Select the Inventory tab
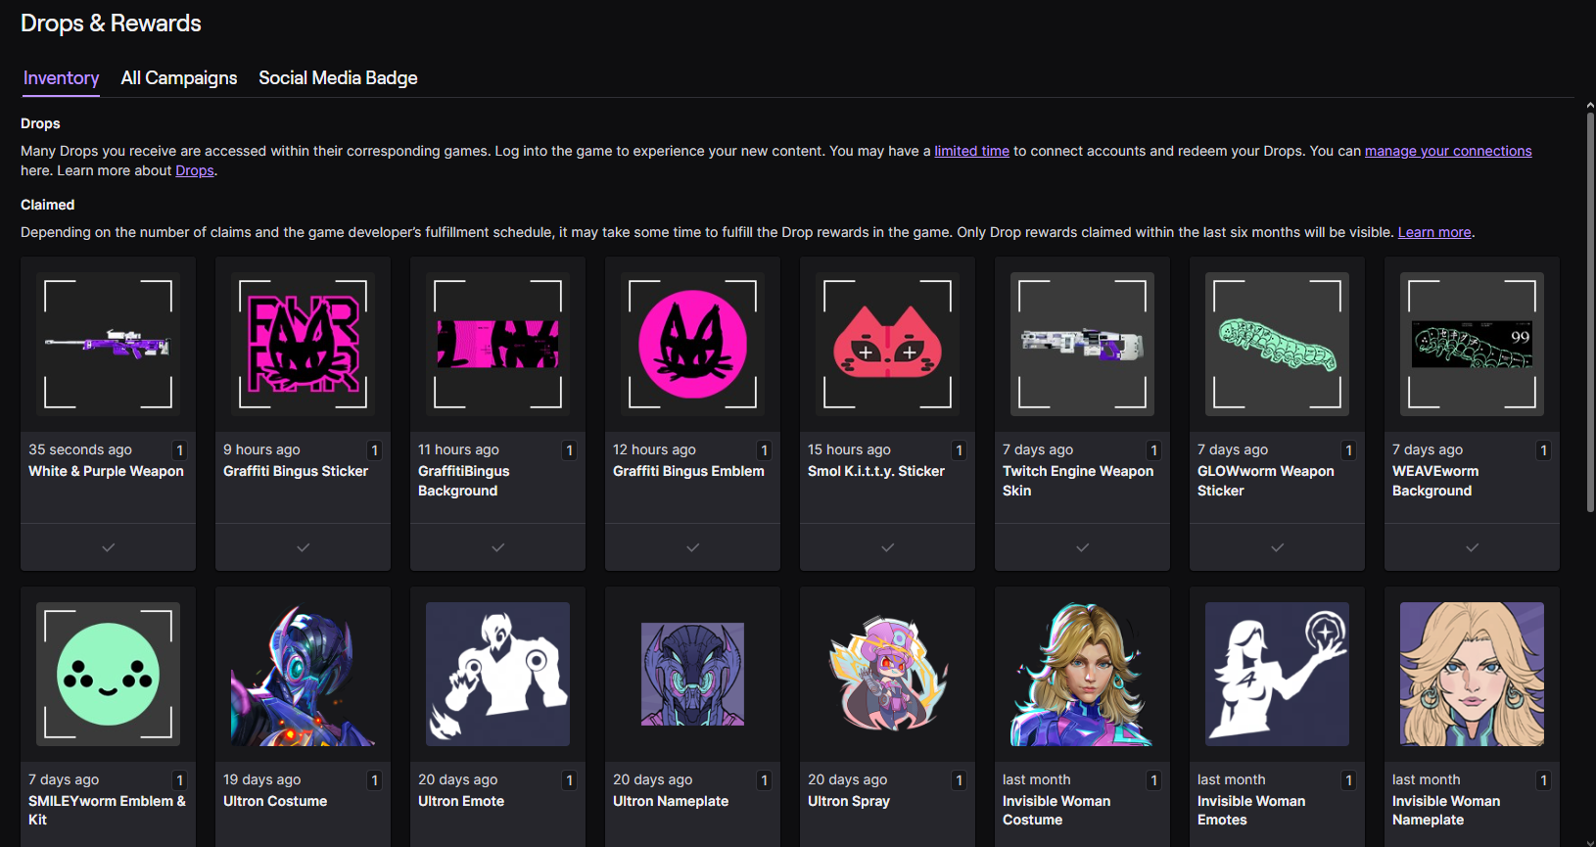Image resolution: width=1596 pixels, height=847 pixels. (61, 78)
